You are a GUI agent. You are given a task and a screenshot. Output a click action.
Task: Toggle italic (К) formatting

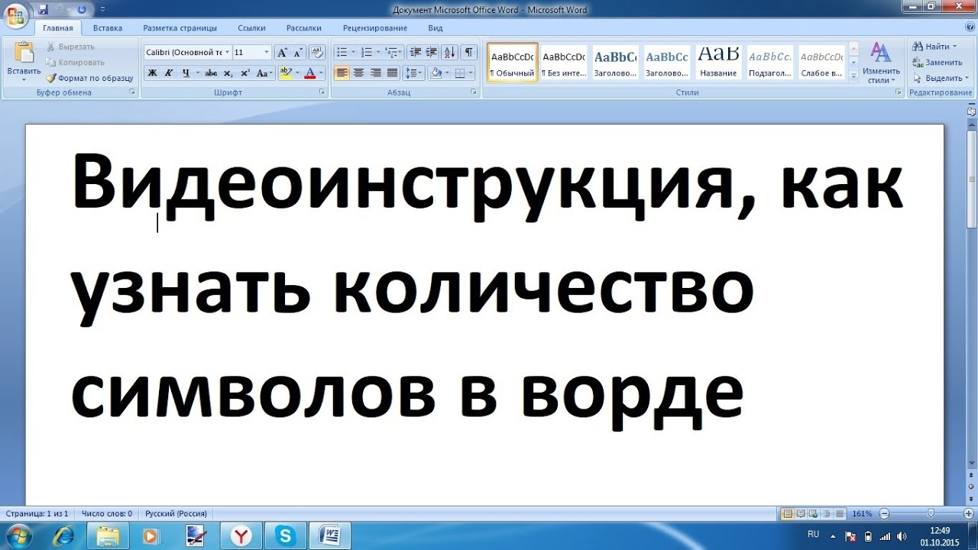168,73
